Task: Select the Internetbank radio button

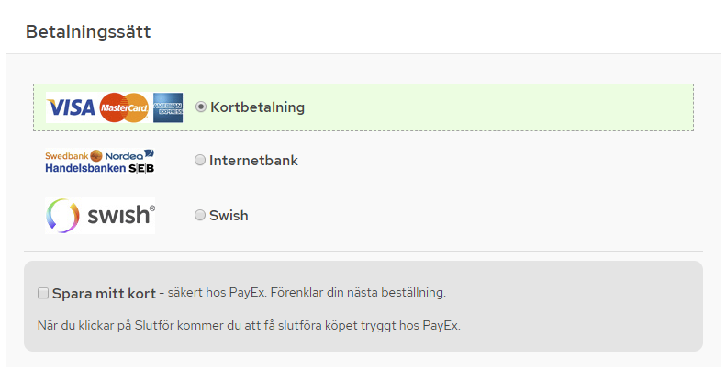Action: pos(199,161)
